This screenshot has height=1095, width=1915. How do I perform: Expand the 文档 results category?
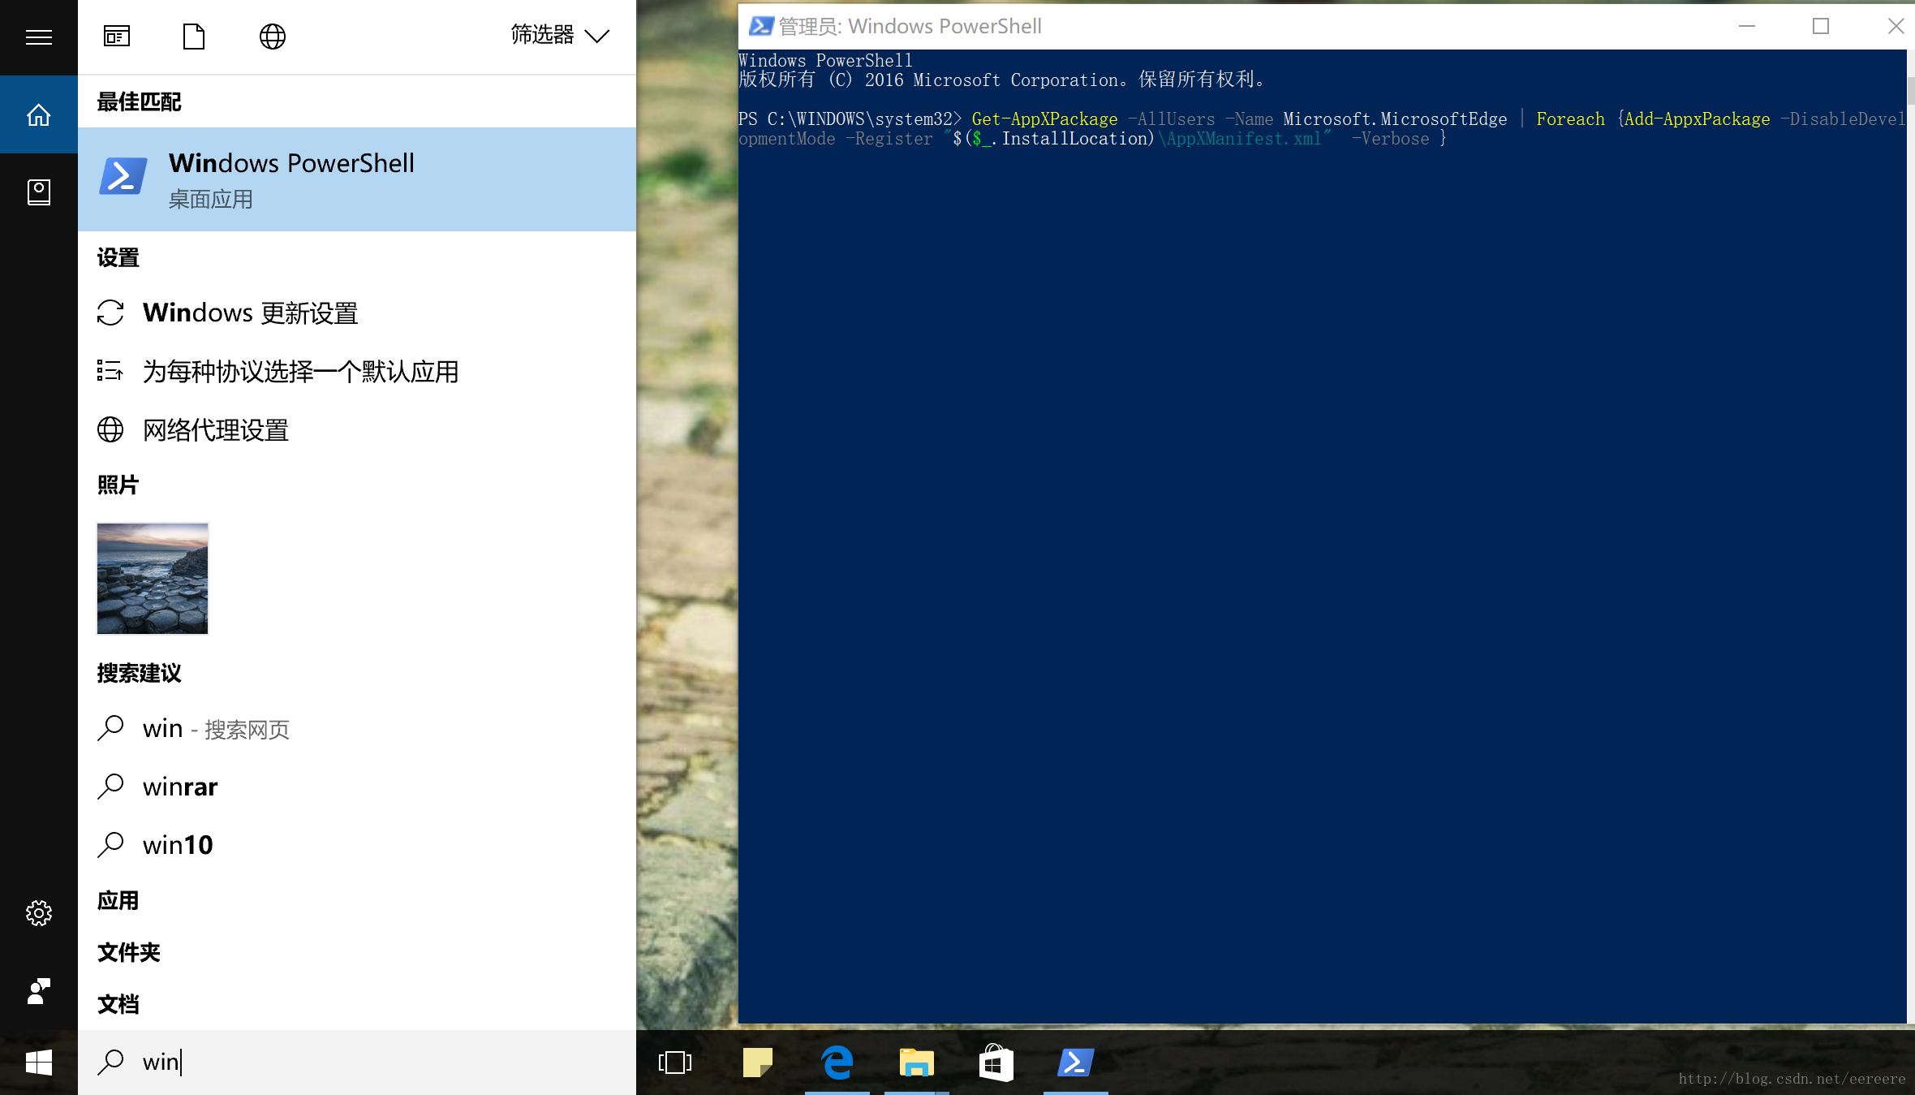click(118, 1005)
